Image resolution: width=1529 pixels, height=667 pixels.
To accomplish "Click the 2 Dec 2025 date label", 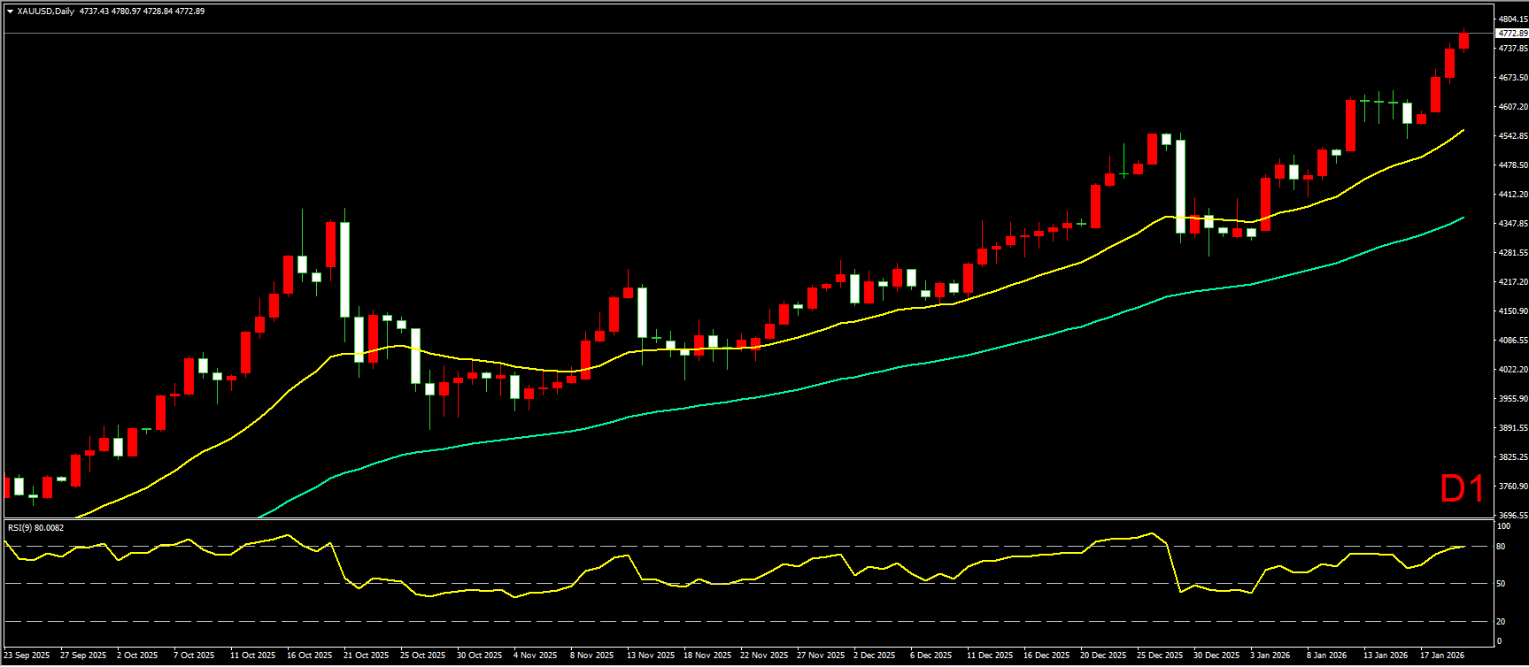I will (875, 655).
